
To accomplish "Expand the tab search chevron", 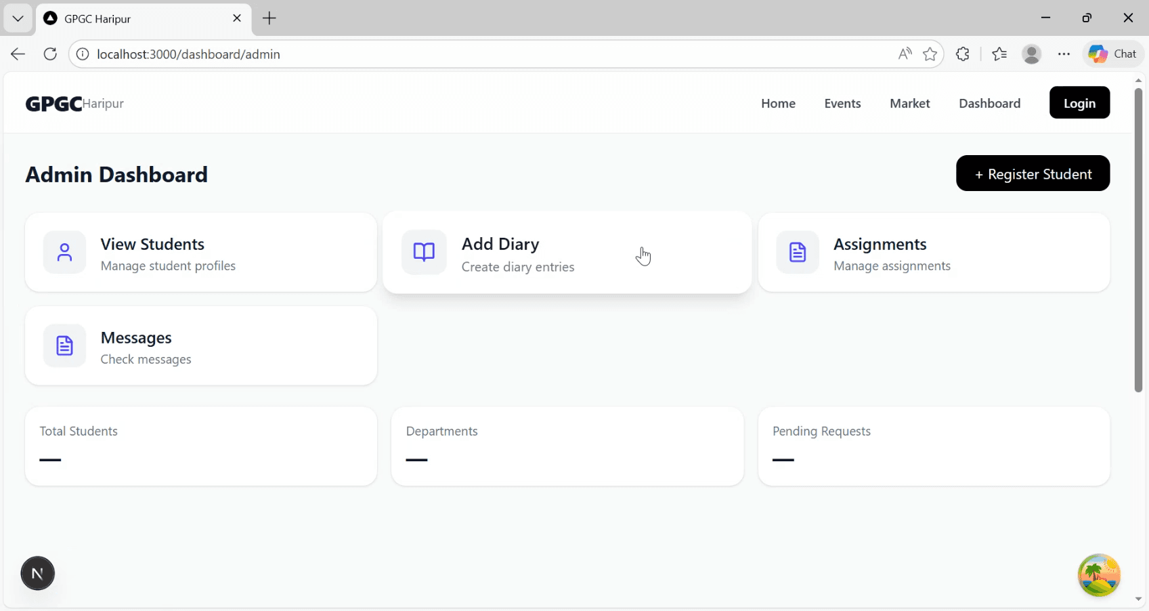I will click(18, 18).
